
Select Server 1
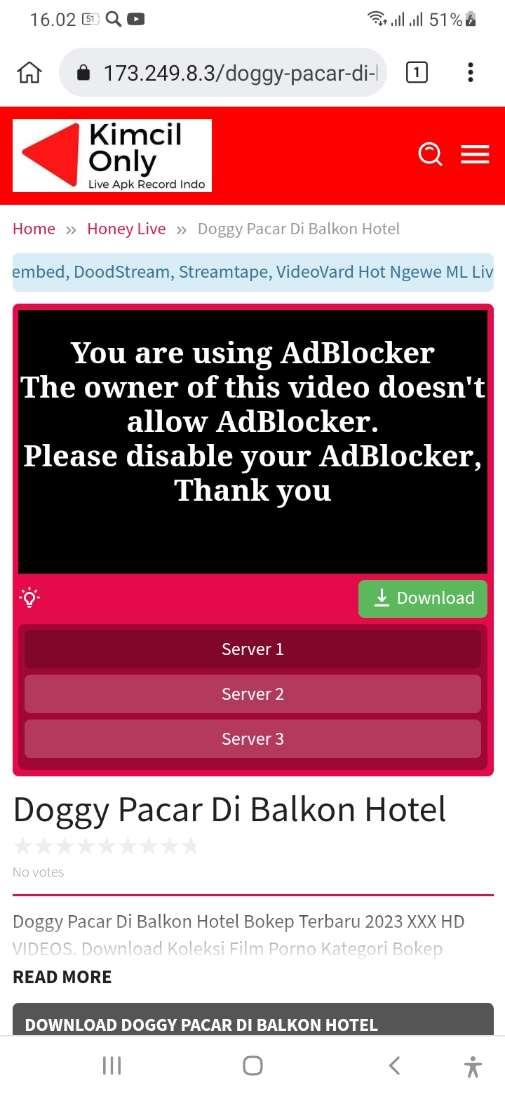coord(252,649)
